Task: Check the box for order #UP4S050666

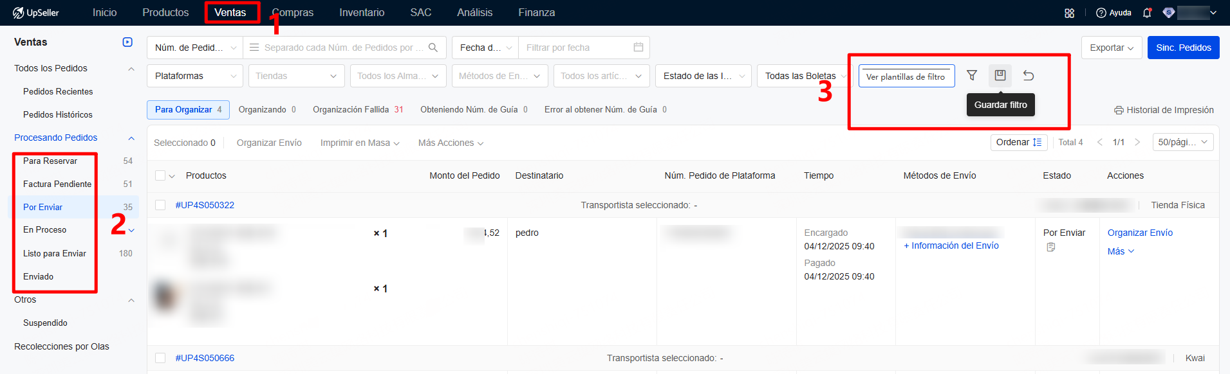Action: point(160,358)
